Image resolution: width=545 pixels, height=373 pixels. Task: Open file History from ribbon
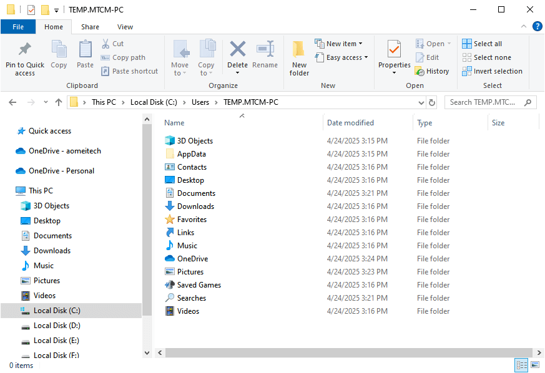click(x=432, y=71)
